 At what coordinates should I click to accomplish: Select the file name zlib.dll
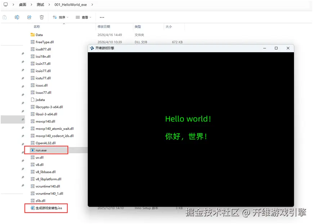[41, 201]
